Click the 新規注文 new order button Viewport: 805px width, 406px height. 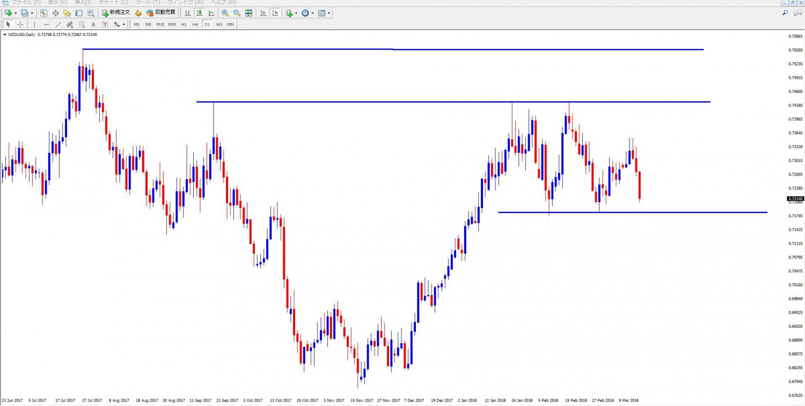click(116, 13)
